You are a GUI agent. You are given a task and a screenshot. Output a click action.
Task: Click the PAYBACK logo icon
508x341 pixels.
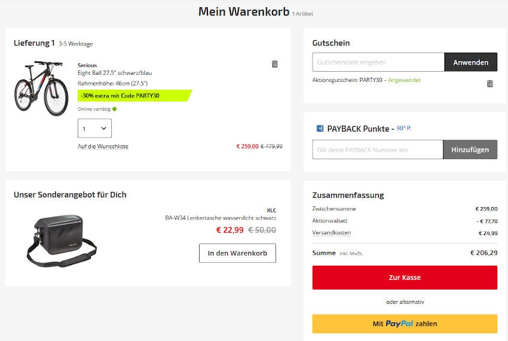point(320,129)
